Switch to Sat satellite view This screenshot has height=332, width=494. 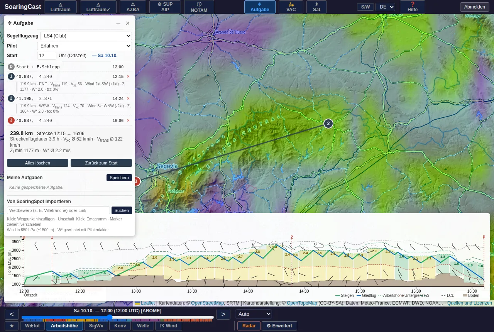(316, 7)
